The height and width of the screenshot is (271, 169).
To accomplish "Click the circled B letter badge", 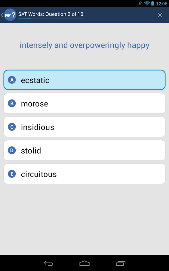I will [x=12, y=104].
